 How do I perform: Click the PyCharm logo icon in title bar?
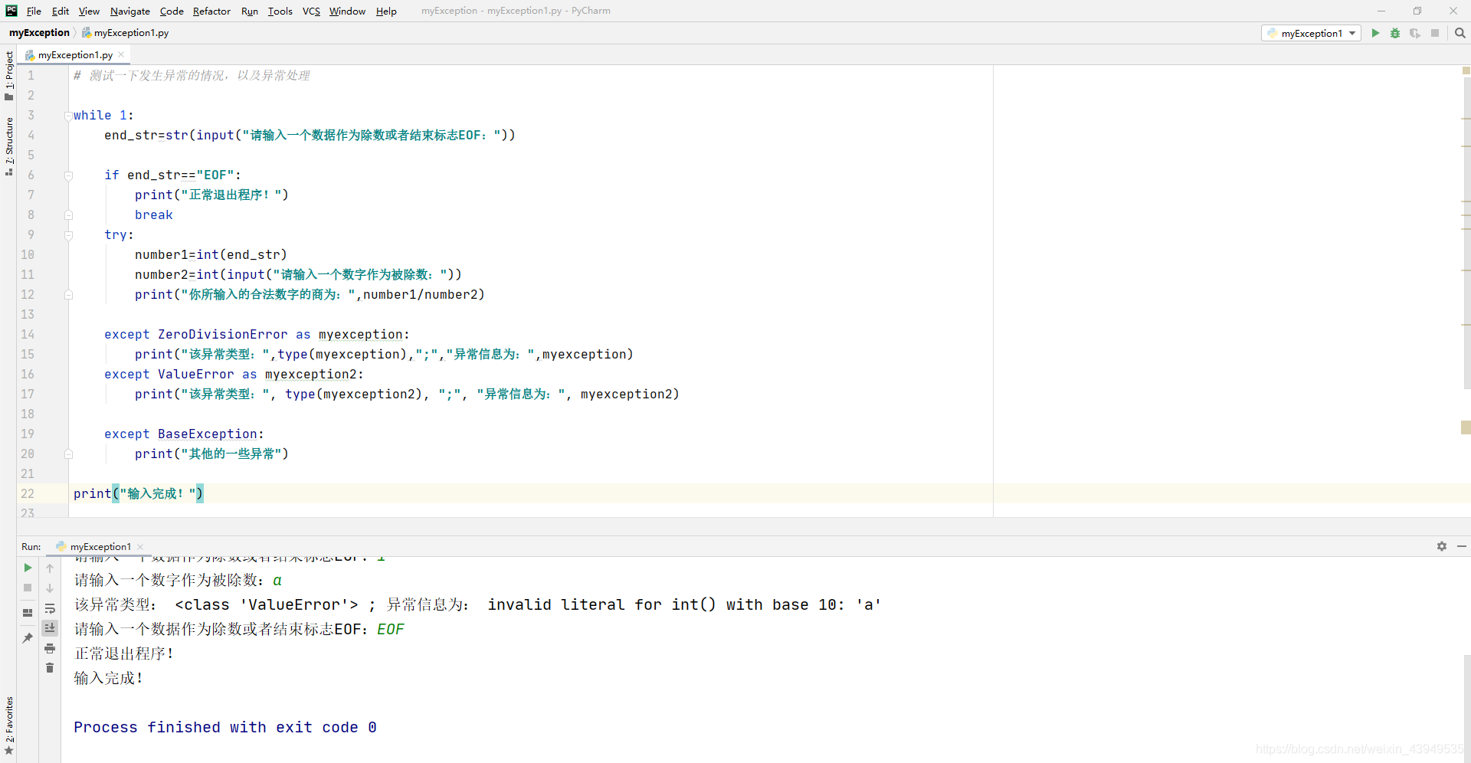point(11,11)
